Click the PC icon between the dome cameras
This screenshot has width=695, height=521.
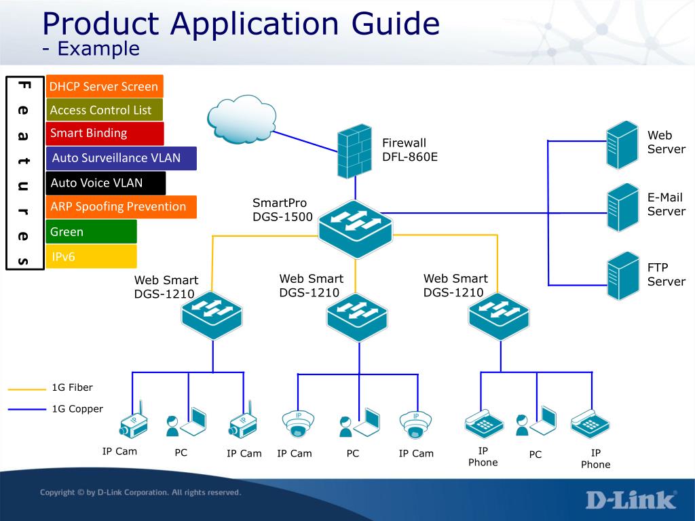point(360,423)
